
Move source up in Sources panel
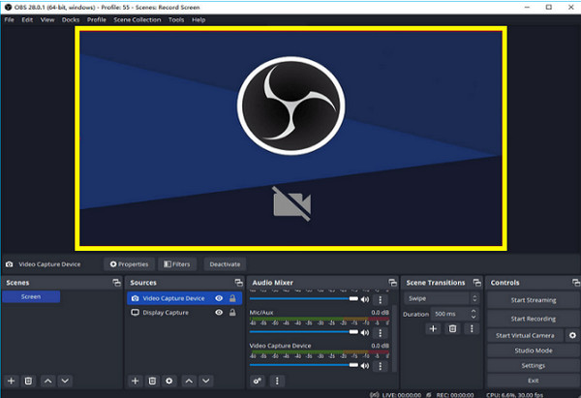pyautogui.click(x=189, y=381)
